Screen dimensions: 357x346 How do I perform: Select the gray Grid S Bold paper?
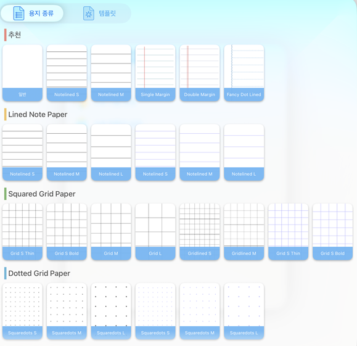click(67, 232)
